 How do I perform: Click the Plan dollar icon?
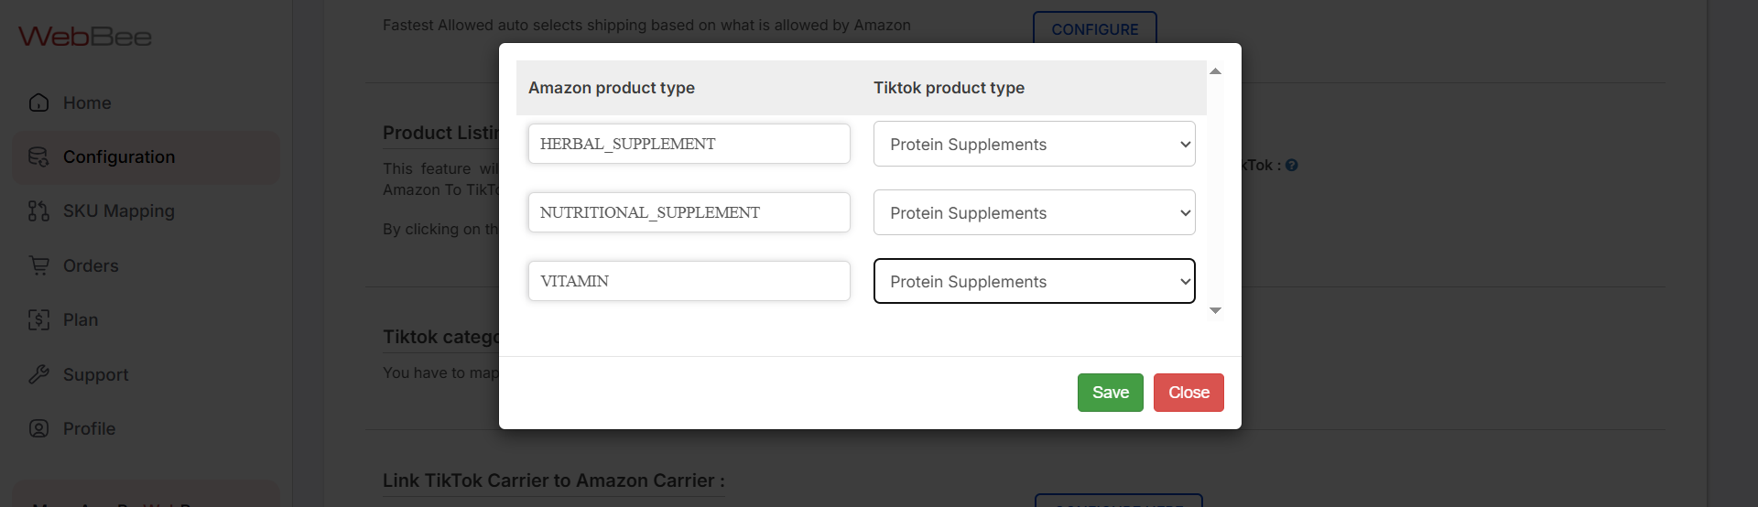click(x=38, y=319)
